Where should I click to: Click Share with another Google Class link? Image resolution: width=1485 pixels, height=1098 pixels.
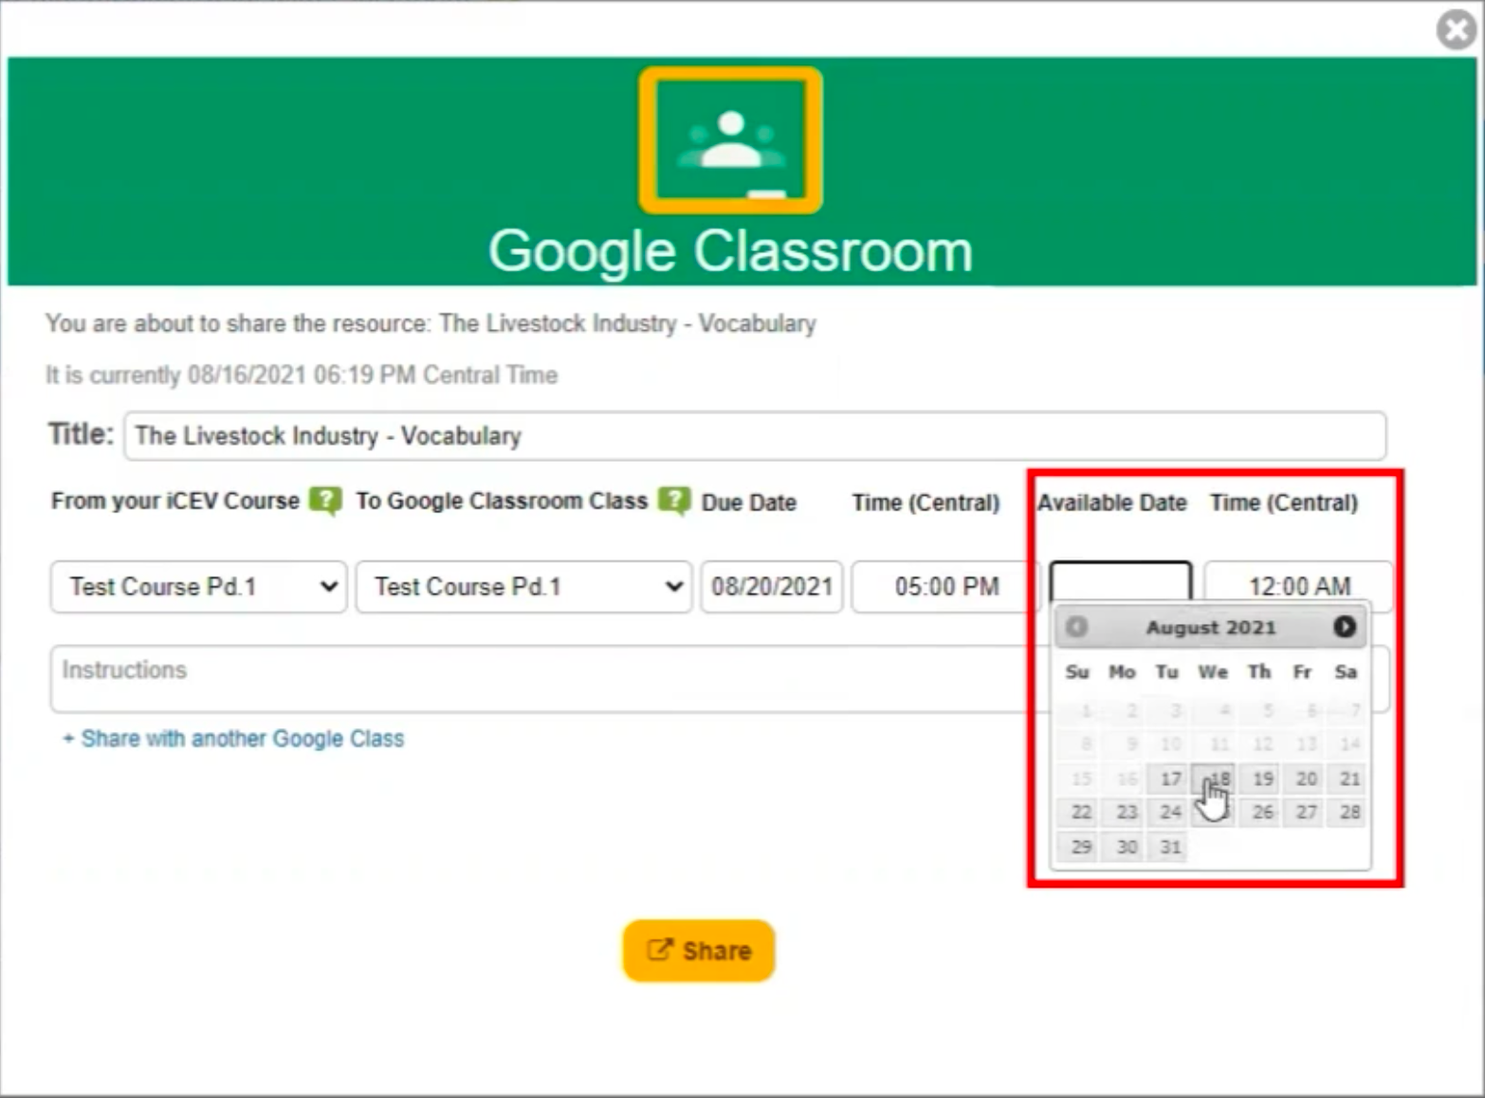[233, 739]
